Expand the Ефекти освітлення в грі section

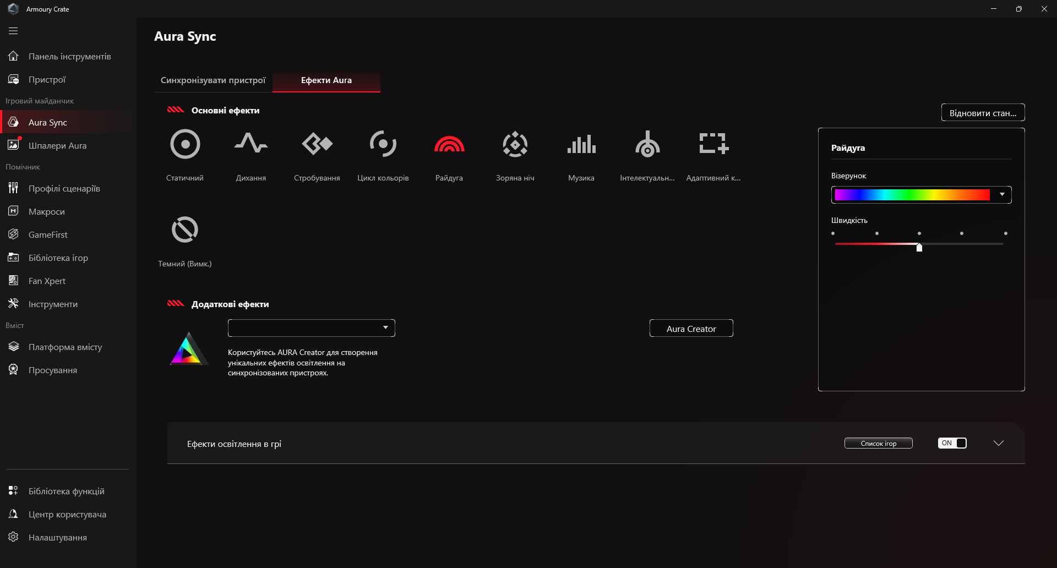point(999,443)
